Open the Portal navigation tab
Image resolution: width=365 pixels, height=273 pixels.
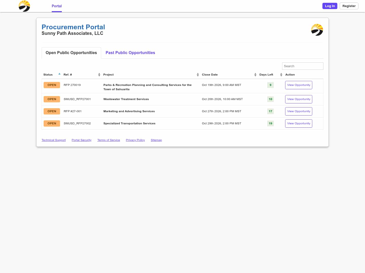pyautogui.click(x=57, y=6)
